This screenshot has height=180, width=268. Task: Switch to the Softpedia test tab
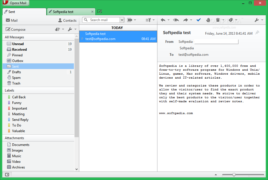tap(71, 12)
